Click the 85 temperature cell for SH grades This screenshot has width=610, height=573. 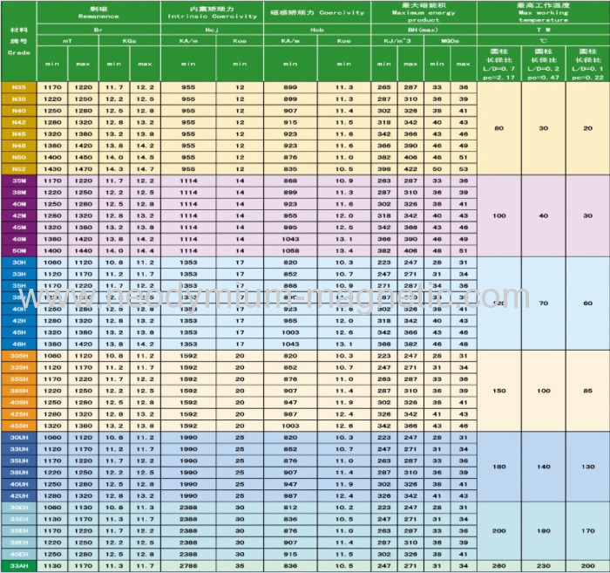(588, 391)
